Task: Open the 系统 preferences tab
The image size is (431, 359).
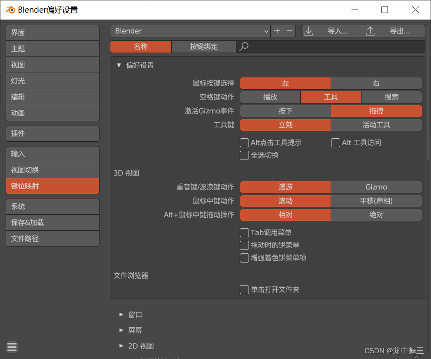Action: 53,206
